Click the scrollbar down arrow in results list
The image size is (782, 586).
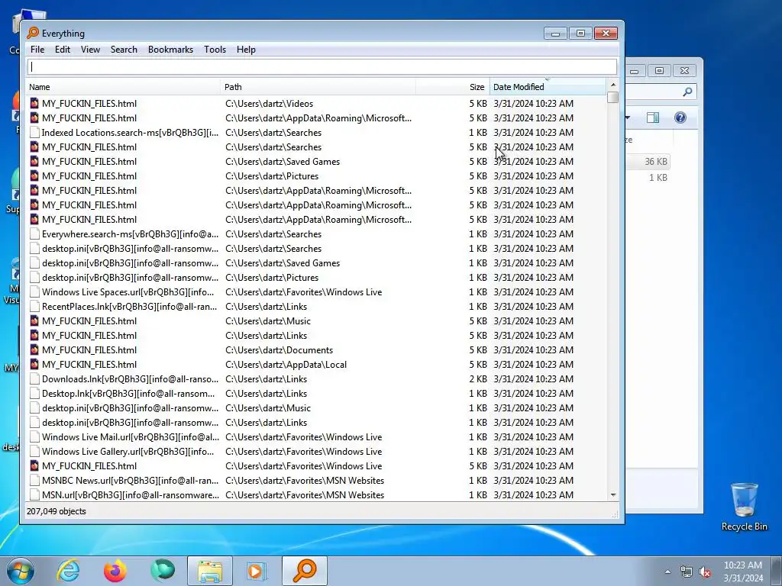pyautogui.click(x=613, y=494)
